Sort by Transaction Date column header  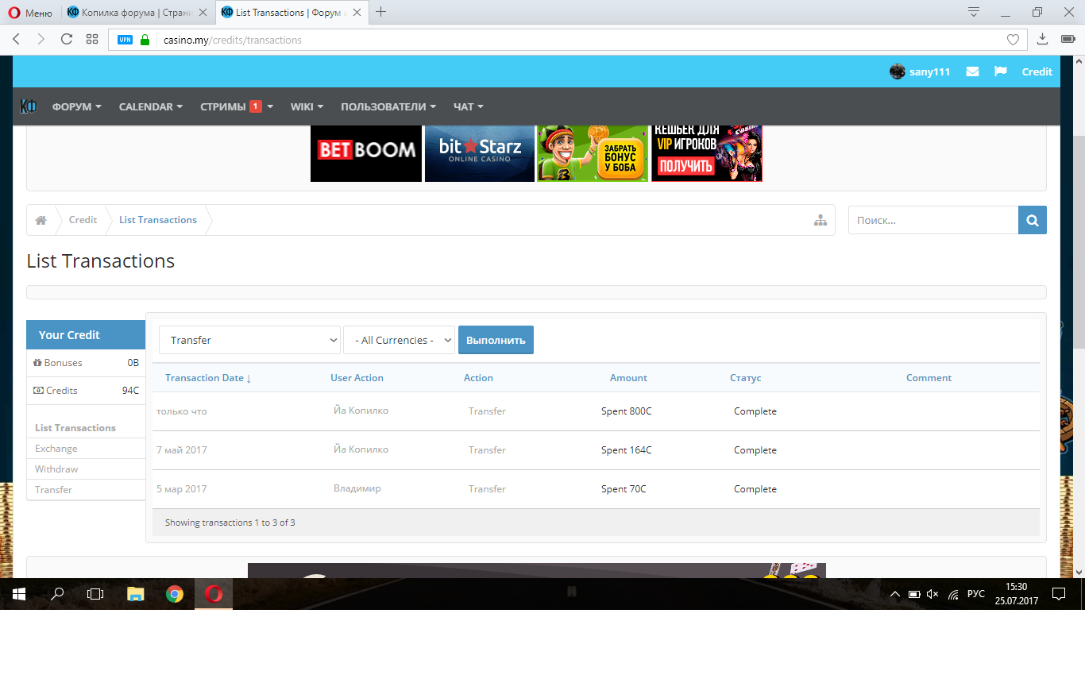(x=207, y=378)
